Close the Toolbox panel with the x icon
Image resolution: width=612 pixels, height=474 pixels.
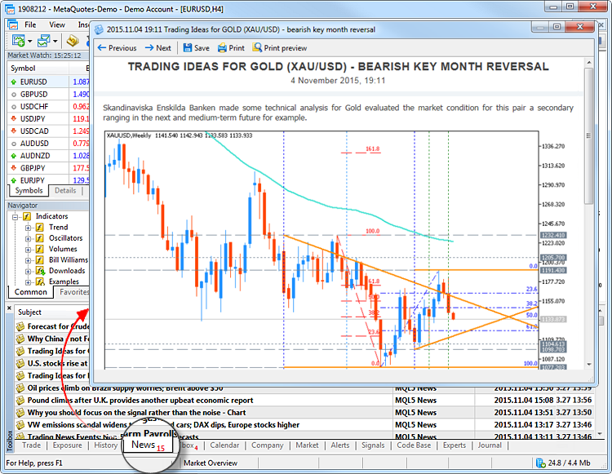click(9, 308)
